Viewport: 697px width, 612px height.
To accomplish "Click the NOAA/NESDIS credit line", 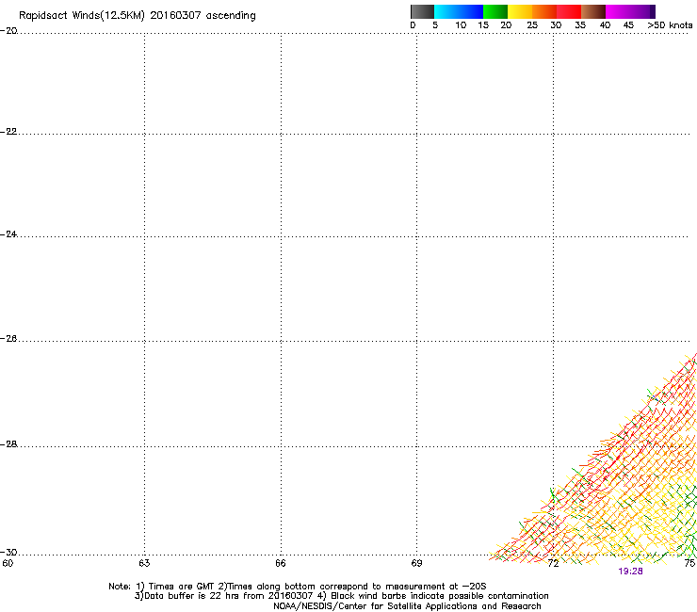I will click(407, 606).
